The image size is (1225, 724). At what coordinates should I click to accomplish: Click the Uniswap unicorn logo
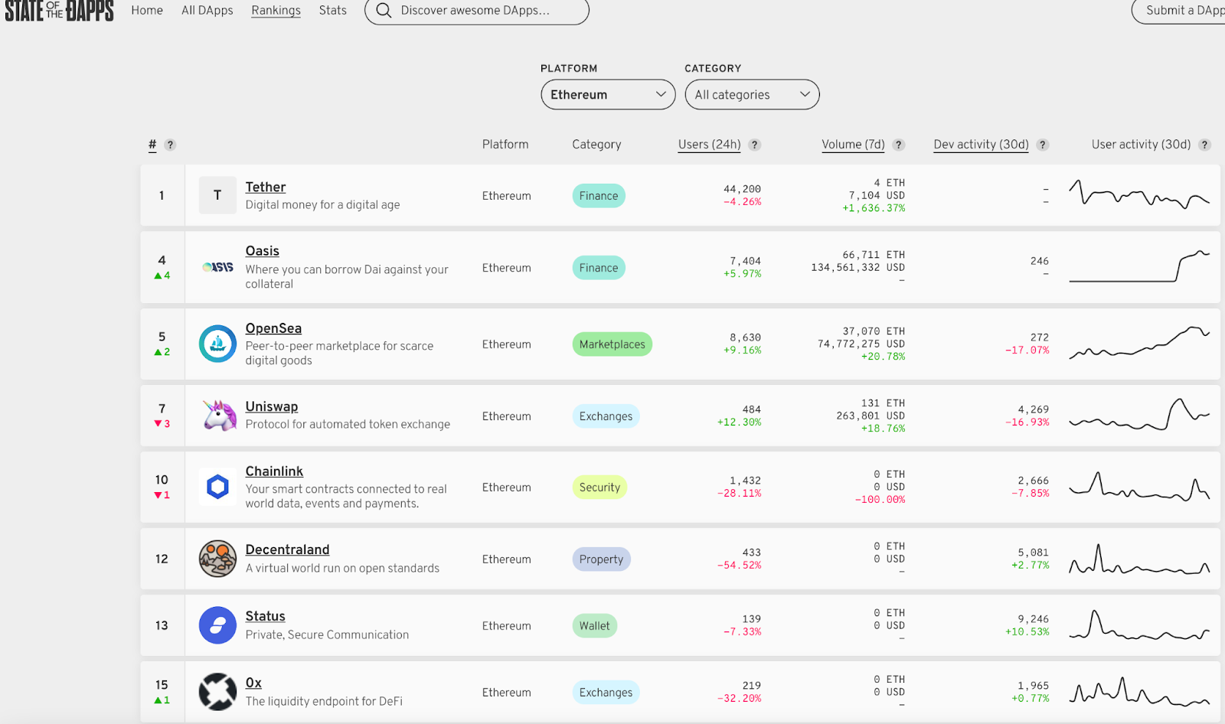(219, 416)
